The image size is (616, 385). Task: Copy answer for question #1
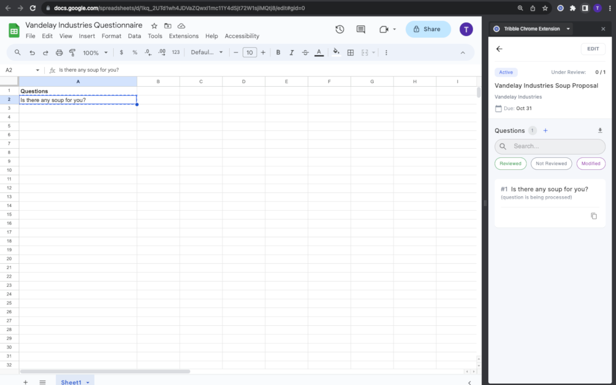coord(594,216)
